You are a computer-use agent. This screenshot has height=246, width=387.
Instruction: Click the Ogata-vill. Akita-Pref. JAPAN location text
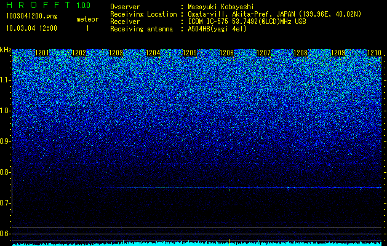click(274, 15)
